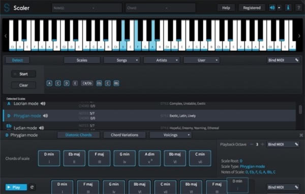Click G min in Chords of scale
The width and height of the screenshot is (305, 194).
pyautogui.click(x=125, y=158)
